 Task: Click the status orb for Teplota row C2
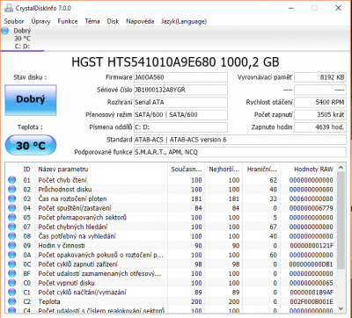[x=12, y=301]
